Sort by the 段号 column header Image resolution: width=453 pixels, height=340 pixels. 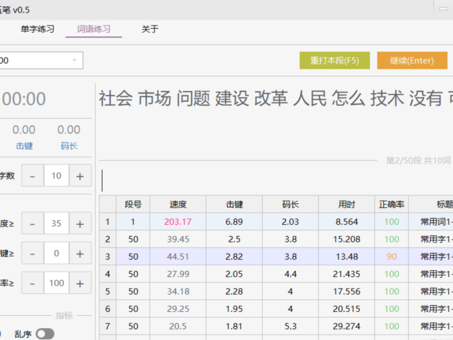click(x=133, y=204)
